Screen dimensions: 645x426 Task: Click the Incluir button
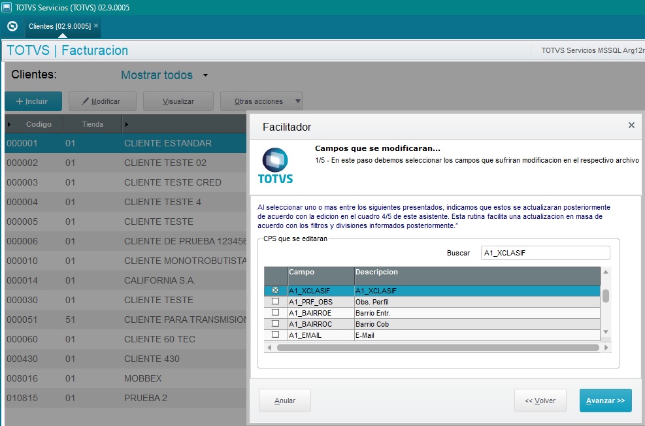(33, 101)
